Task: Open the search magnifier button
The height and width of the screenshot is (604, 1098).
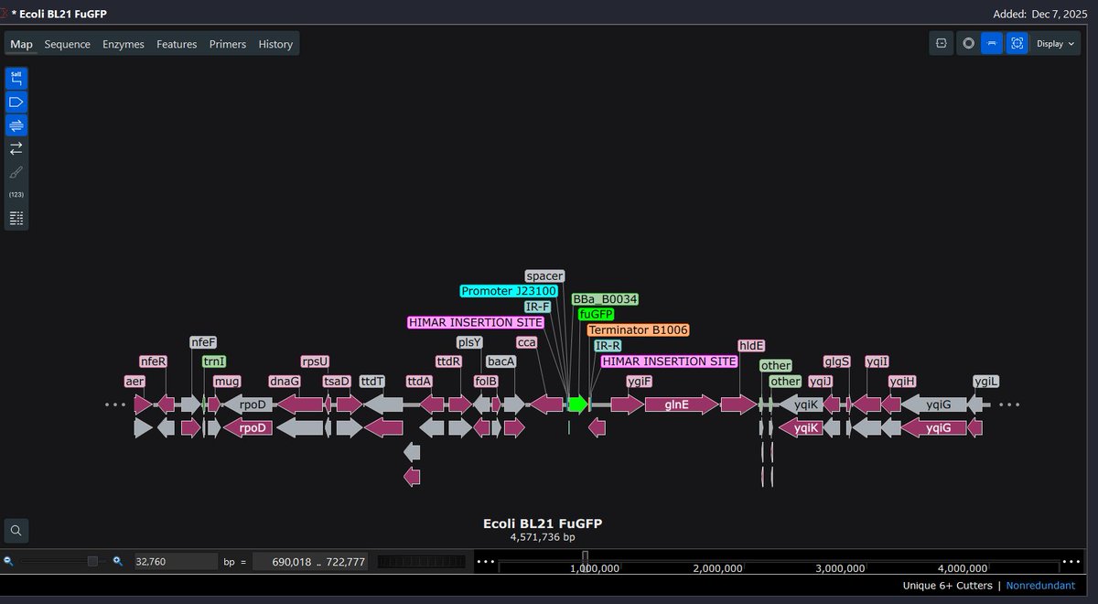Action: (16, 530)
